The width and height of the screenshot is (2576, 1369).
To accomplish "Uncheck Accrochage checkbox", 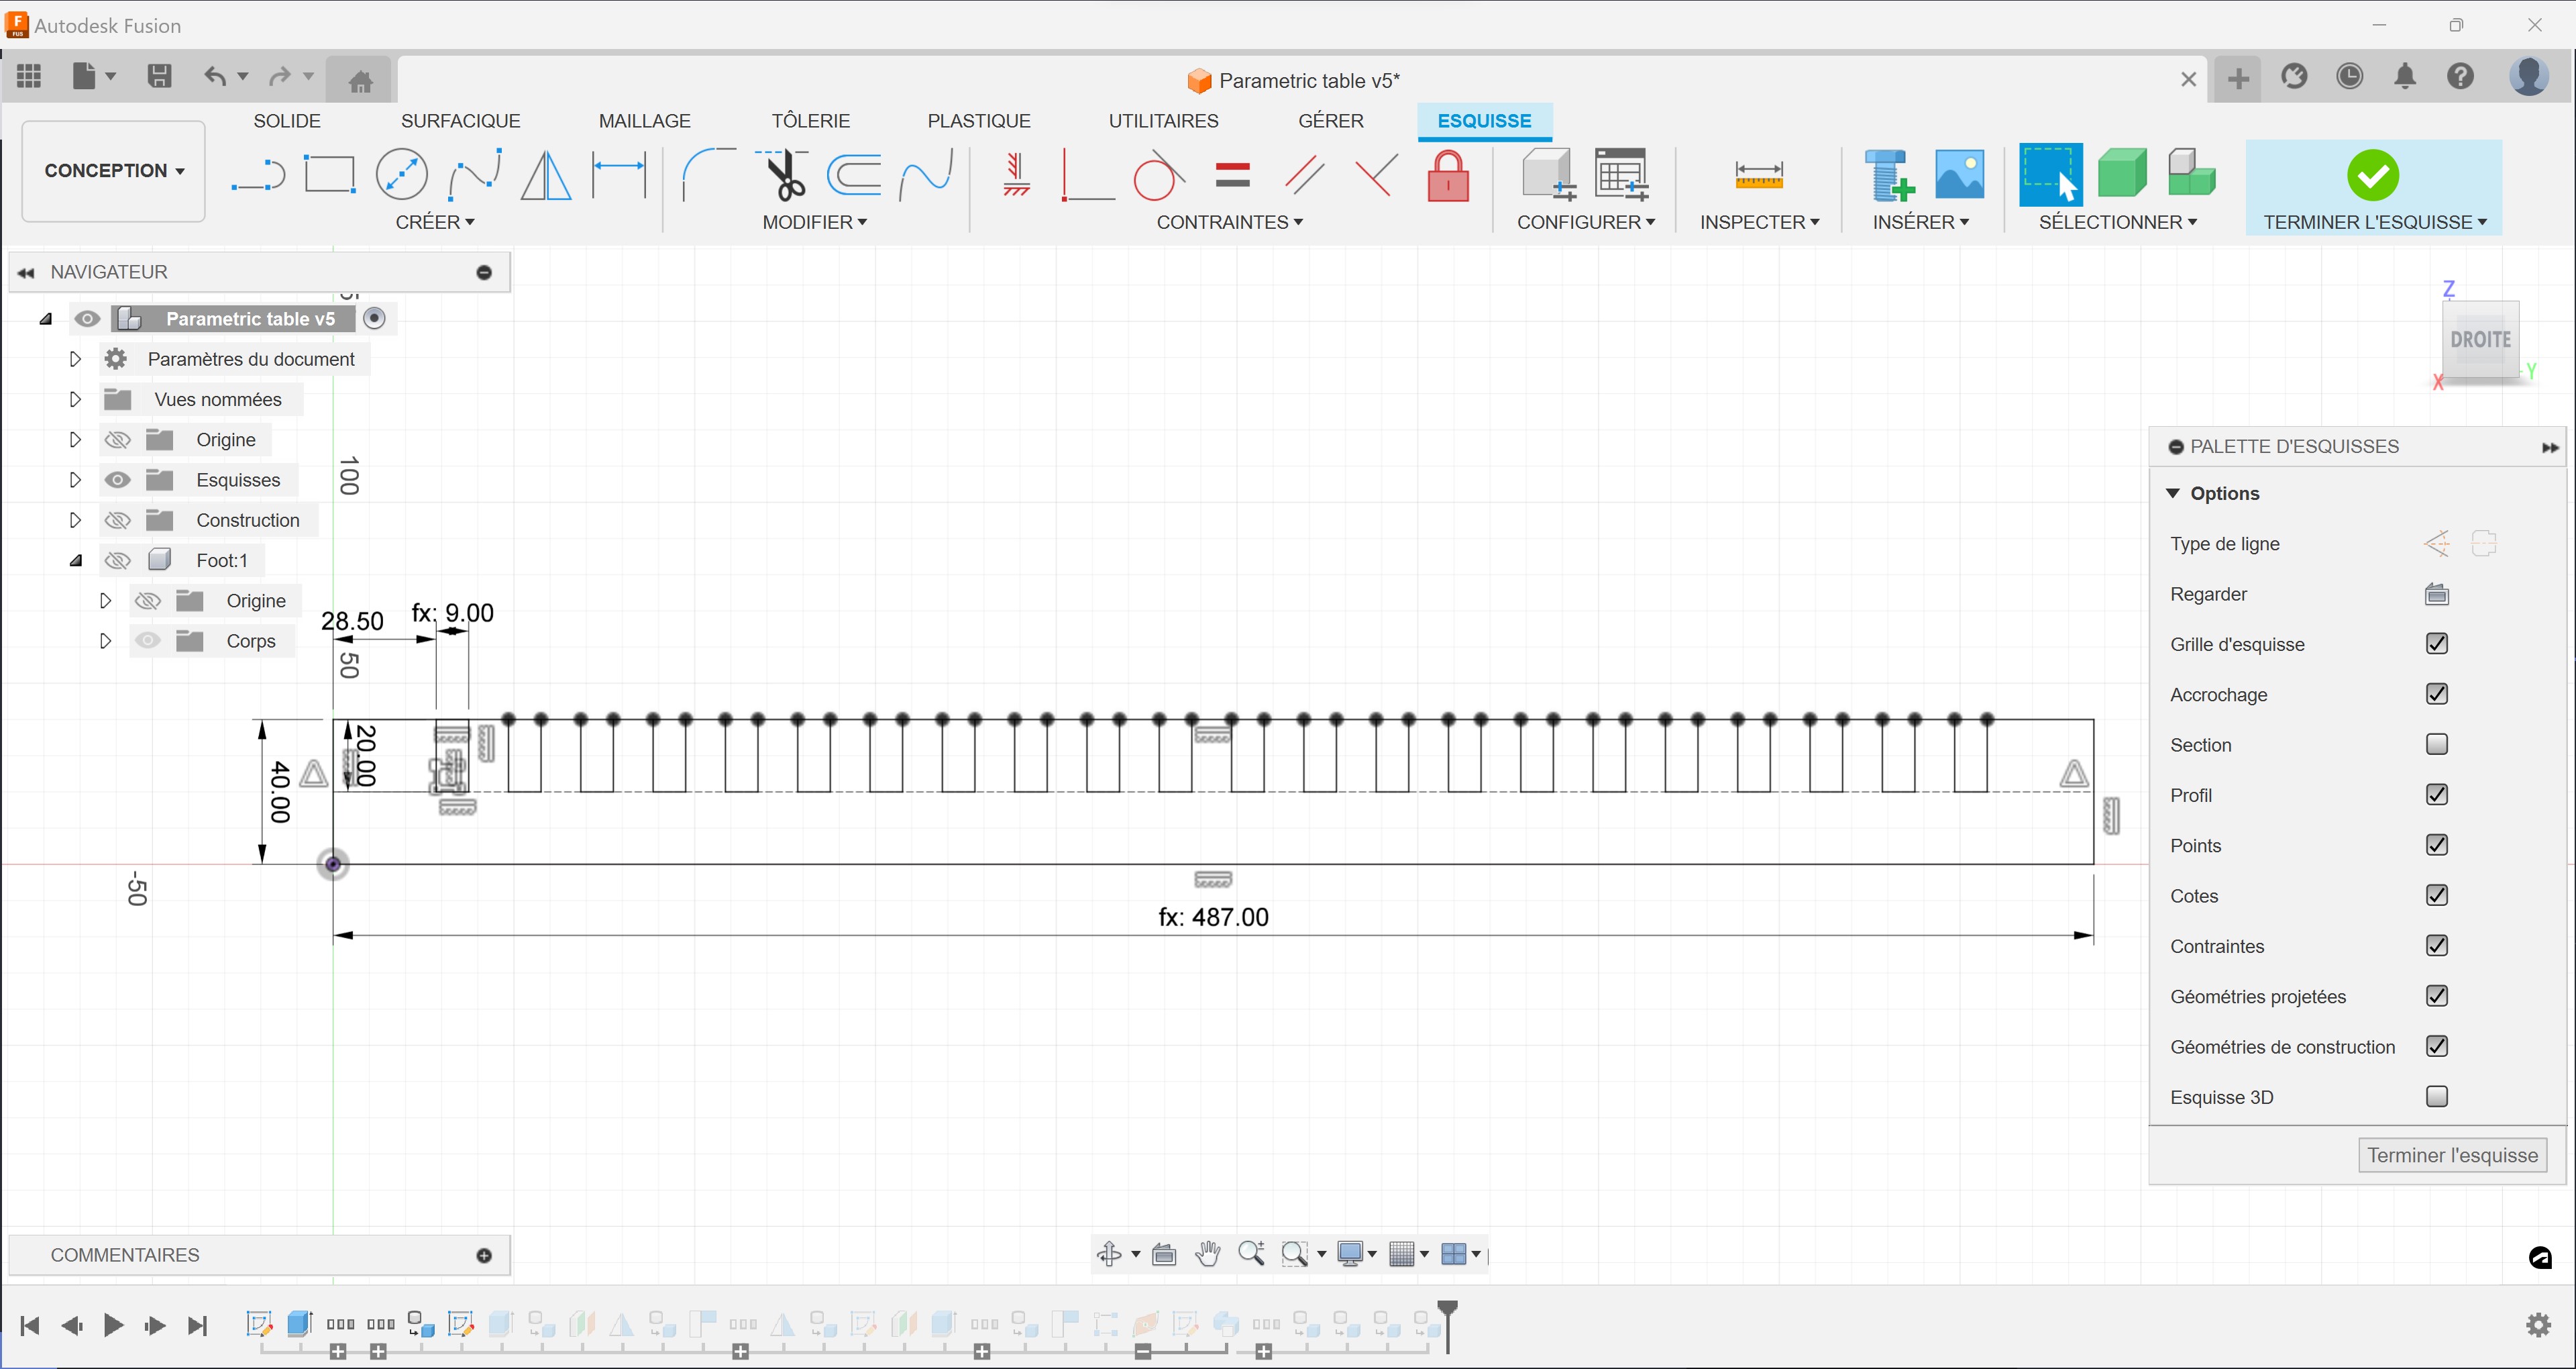I will (x=2436, y=693).
